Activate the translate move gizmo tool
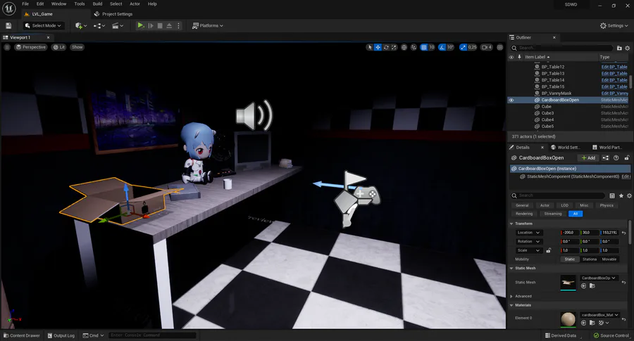Image resolution: width=634 pixels, height=341 pixels. [x=378, y=47]
